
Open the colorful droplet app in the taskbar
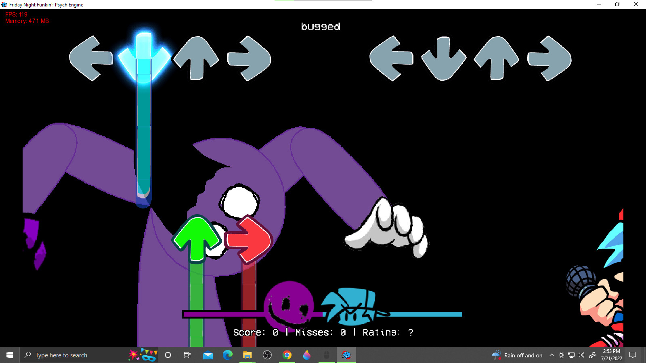[307, 355]
